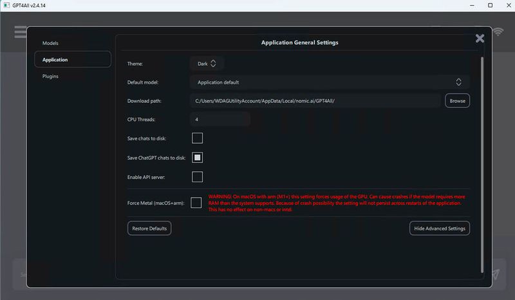The image size is (515, 300).
Task: Click the send arrow icon in chat box
Action: point(496,274)
